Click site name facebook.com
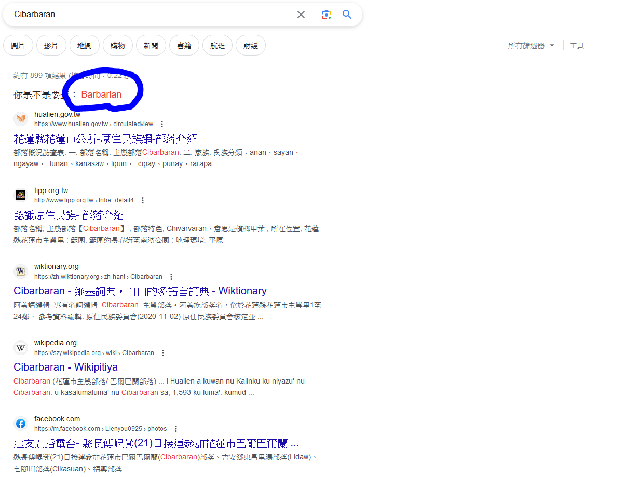This screenshot has width=625, height=477. pyautogui.click(x=57, y=419)
